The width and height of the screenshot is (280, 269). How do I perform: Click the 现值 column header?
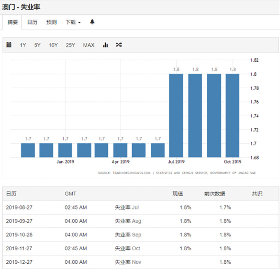click(x=177, y=194)
